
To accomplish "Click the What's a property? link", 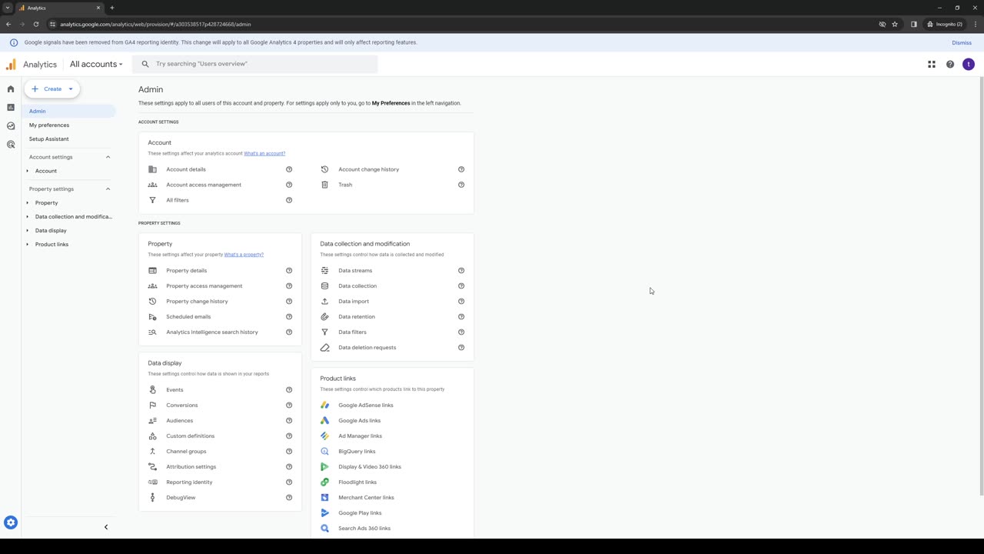I will (244, 255).
